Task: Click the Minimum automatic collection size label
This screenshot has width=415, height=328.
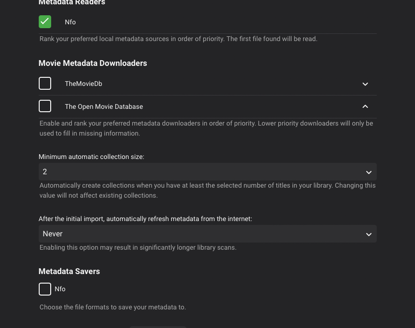Action: 91,157
